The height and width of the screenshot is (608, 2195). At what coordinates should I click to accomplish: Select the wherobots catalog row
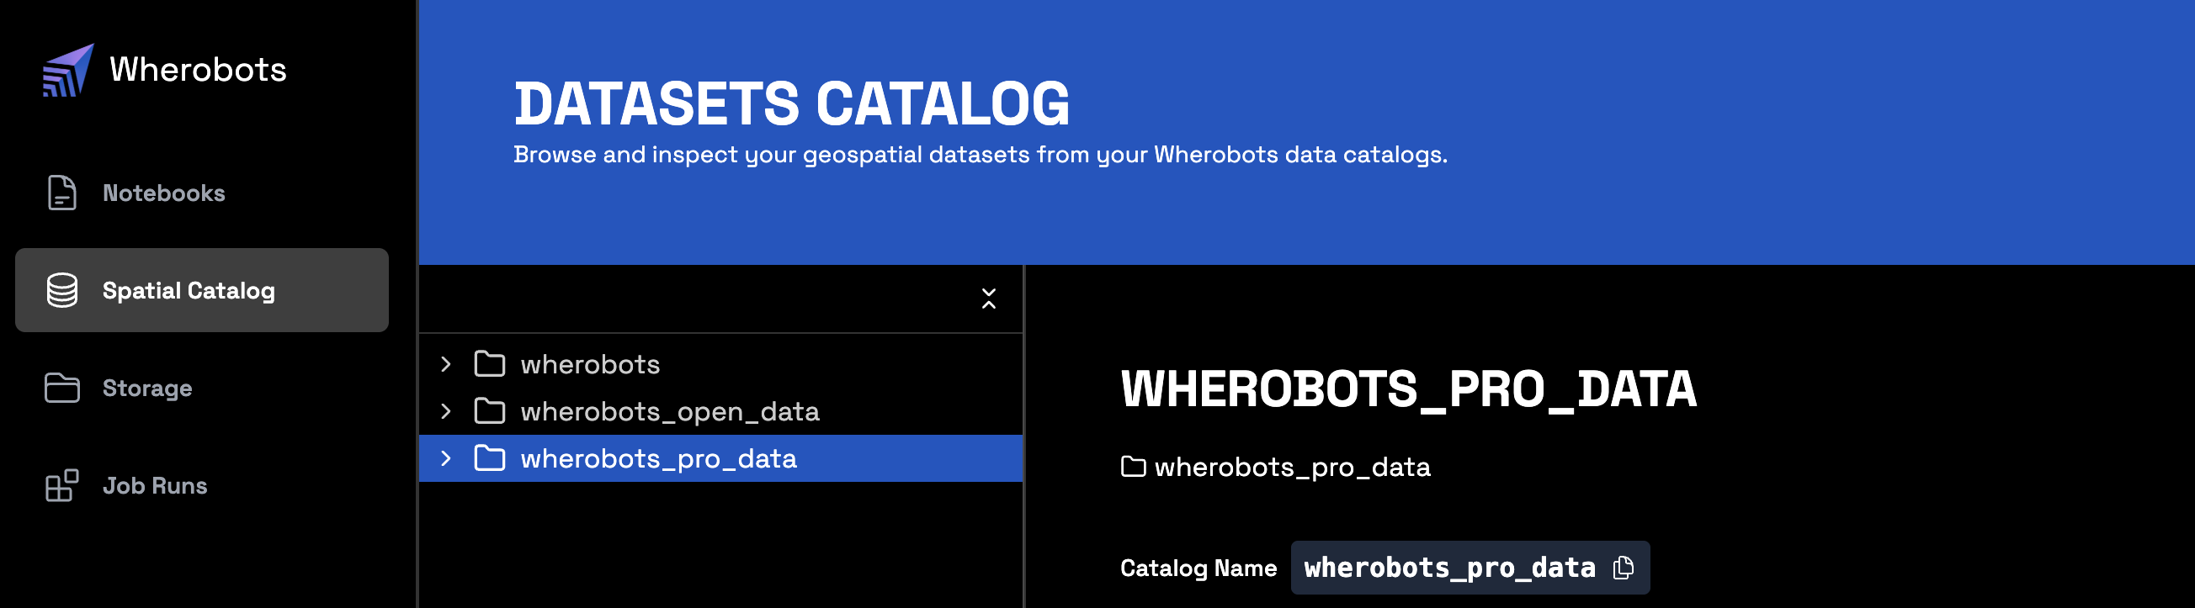pos(721,364)
